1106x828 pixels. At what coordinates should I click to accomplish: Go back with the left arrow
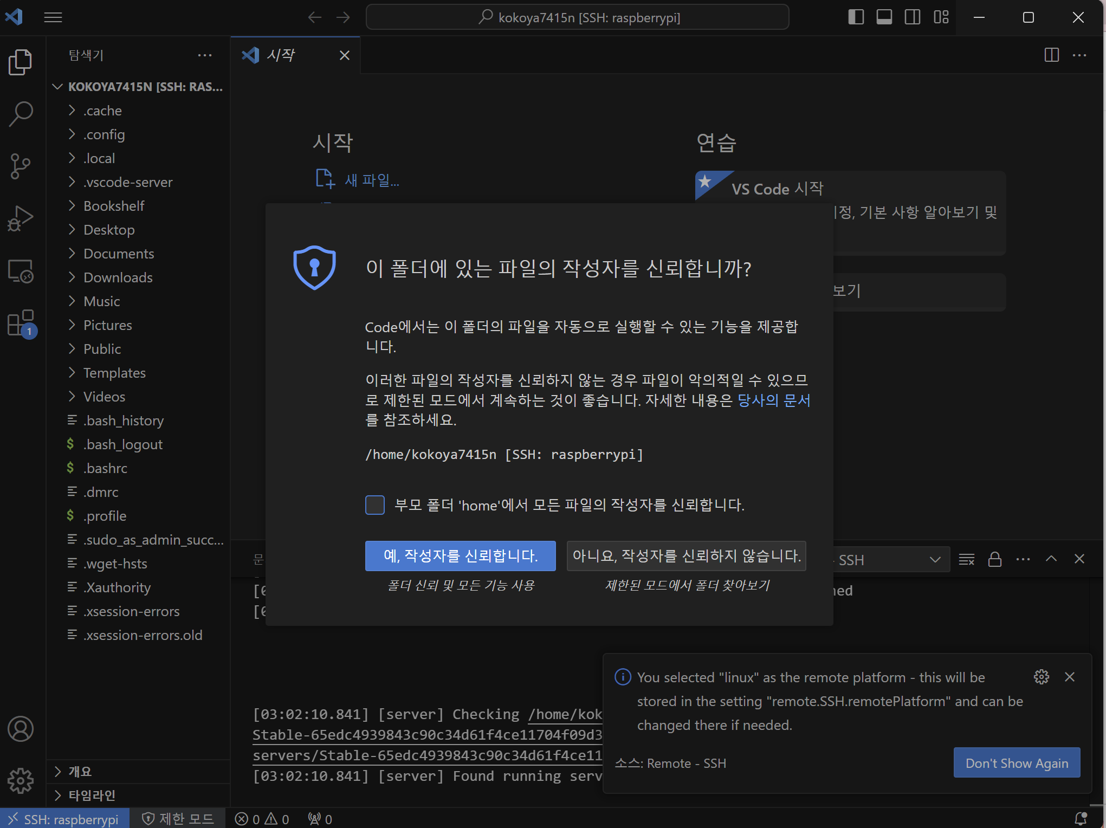point(315,17)
